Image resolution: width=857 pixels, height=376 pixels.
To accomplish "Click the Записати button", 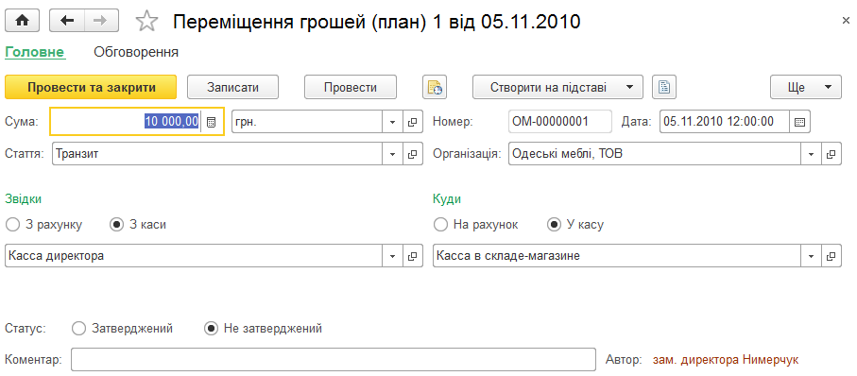I will pyautogui.click(x=232, y=88).
